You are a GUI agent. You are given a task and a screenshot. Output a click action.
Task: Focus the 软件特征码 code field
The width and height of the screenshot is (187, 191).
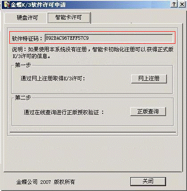coord(109,38)
